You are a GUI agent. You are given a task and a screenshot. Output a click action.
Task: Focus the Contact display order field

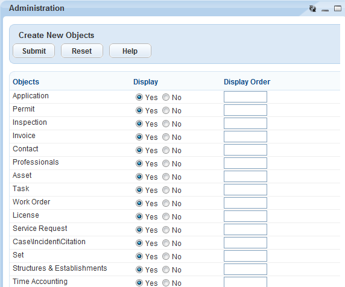tap(245, 150)
